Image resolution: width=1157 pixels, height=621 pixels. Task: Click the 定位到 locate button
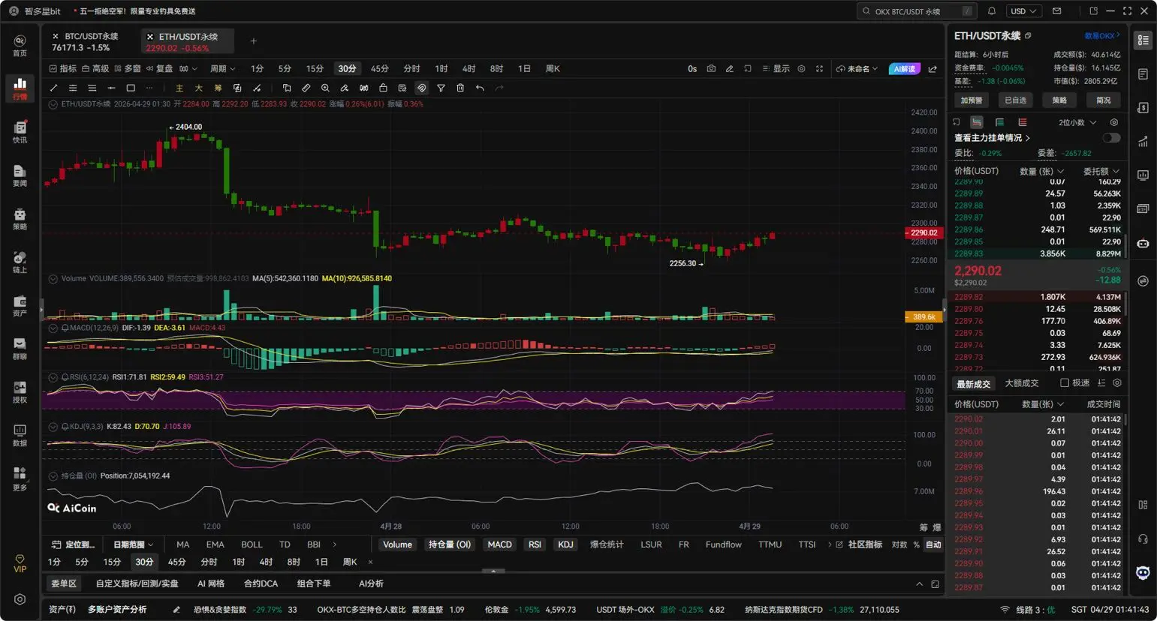(74, 544)
